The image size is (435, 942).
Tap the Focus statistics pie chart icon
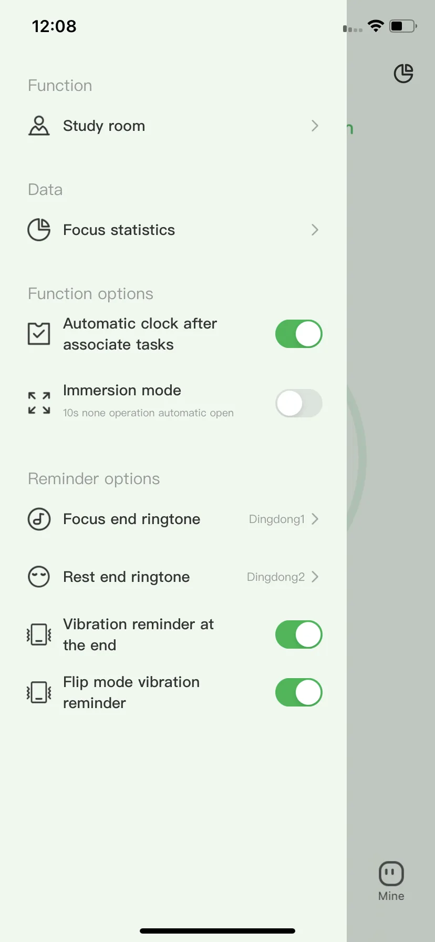click(x=39, y=230)
